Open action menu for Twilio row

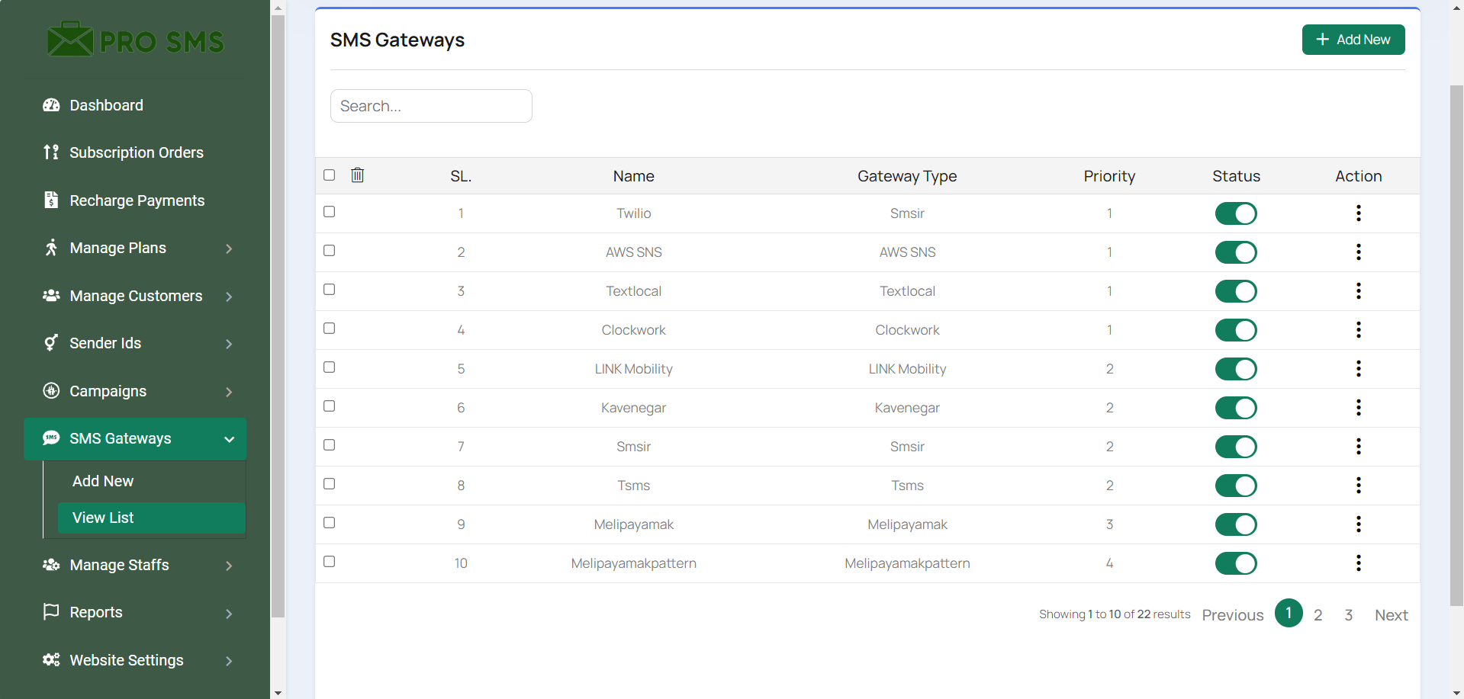click(1358, 213)
